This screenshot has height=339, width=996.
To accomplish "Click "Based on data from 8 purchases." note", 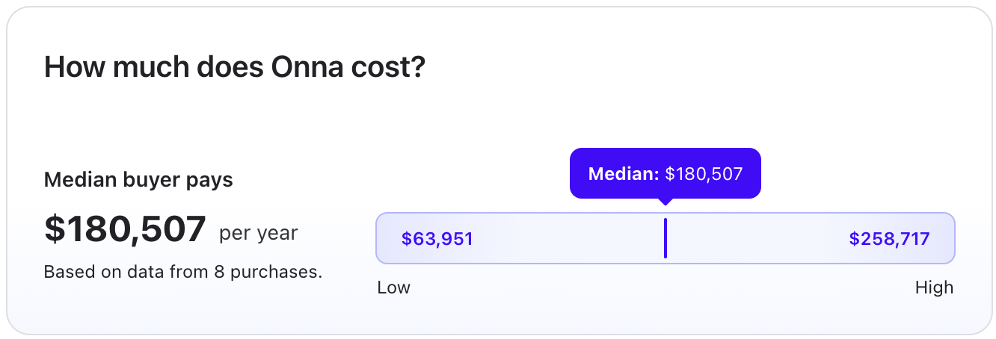I will (183, 272).
